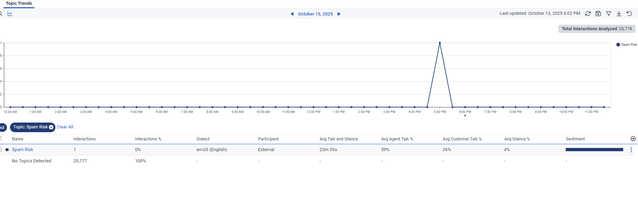
Task: Open the Spam Risk row's three-dot menu
Action: (631, 150)
